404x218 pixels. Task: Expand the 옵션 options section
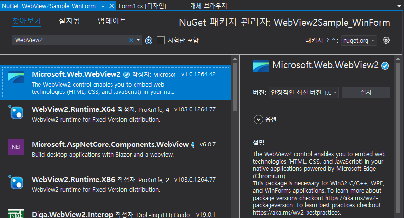click(258, 119)
